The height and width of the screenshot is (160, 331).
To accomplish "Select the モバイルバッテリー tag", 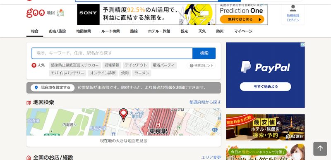I will pos(67,73).
